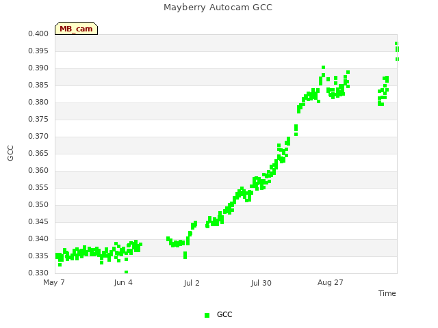
Task: Click the 0.330 y-axis value
Action: pos(38,273)
